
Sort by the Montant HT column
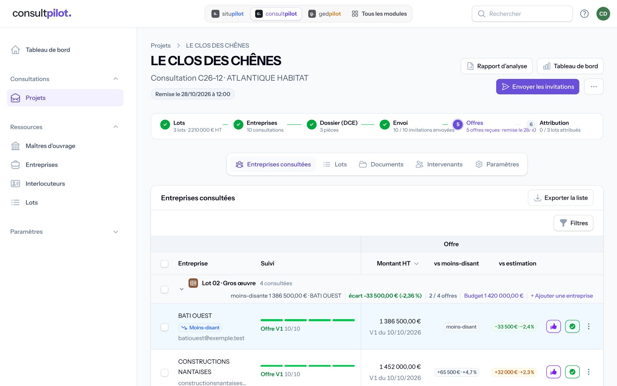398,263
